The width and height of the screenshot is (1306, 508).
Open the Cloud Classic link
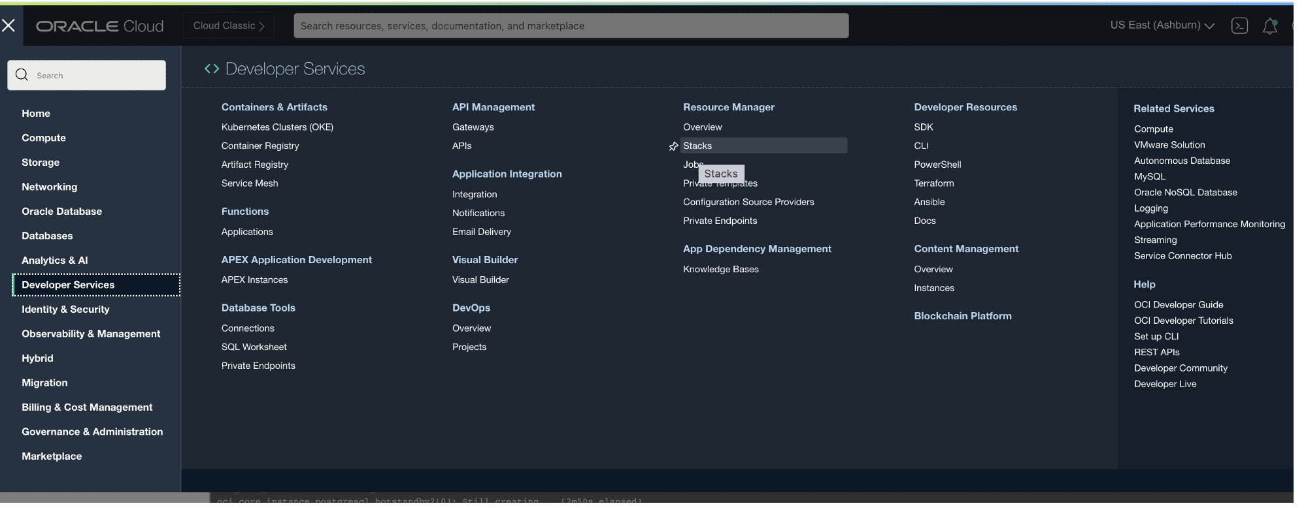click(229, 25)
